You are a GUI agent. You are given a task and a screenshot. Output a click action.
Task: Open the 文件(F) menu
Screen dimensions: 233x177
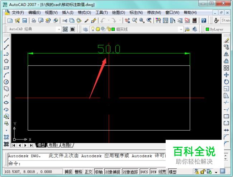click(x=18, y=13)
